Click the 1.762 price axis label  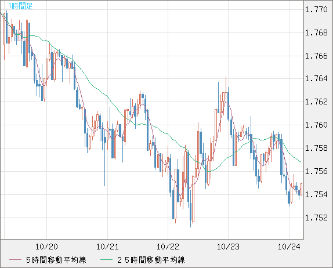[316, 102]
